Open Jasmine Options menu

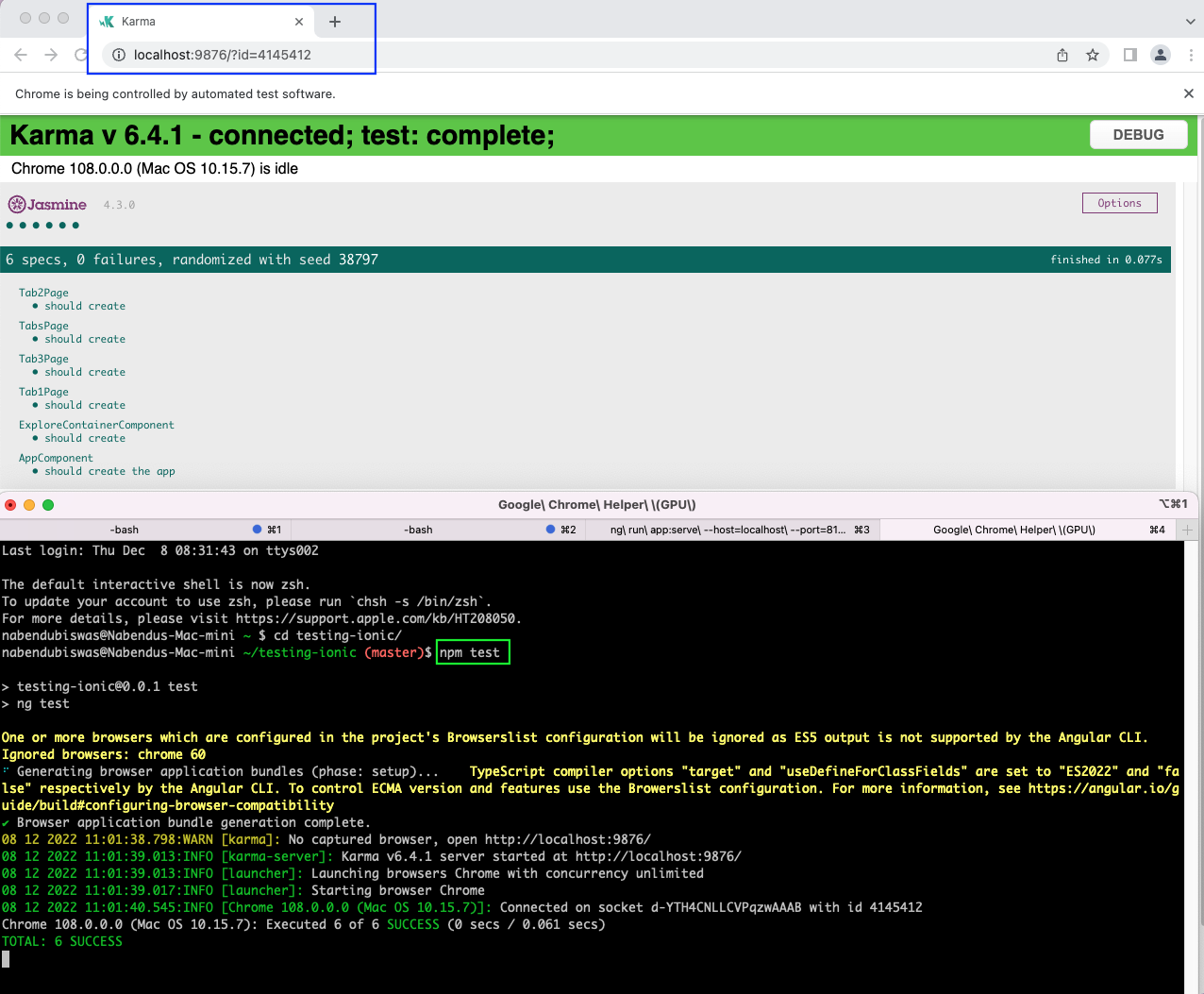click(1120, 203)
